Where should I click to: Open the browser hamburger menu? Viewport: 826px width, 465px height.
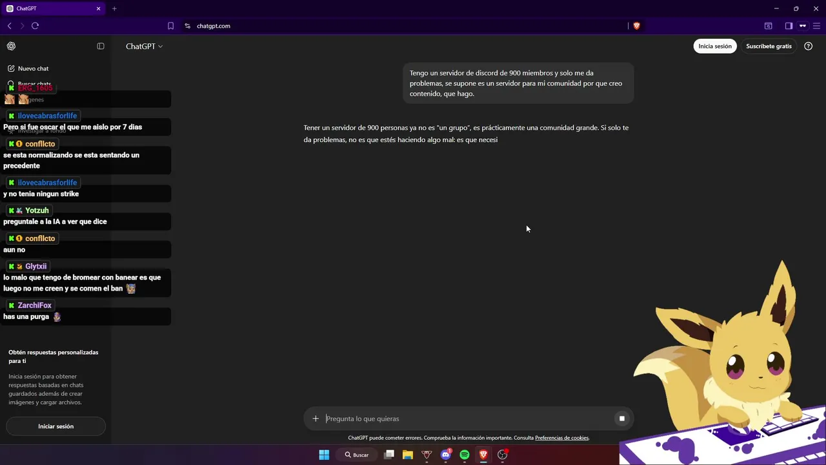(x=816, y=26)
